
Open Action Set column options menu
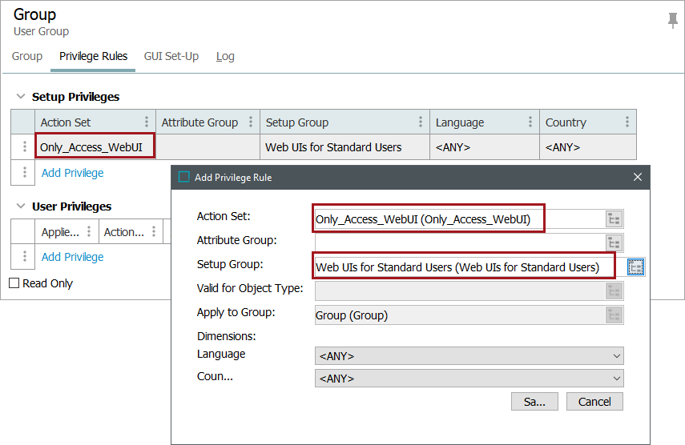147,122
